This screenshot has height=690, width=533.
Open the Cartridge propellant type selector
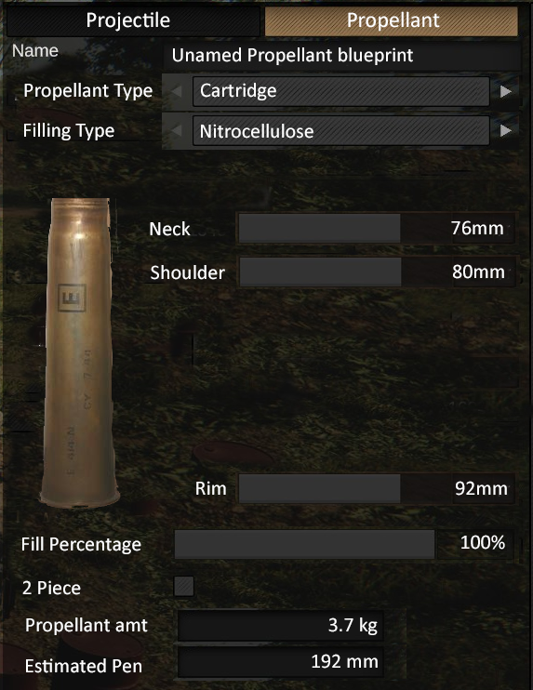click(340, 91)
